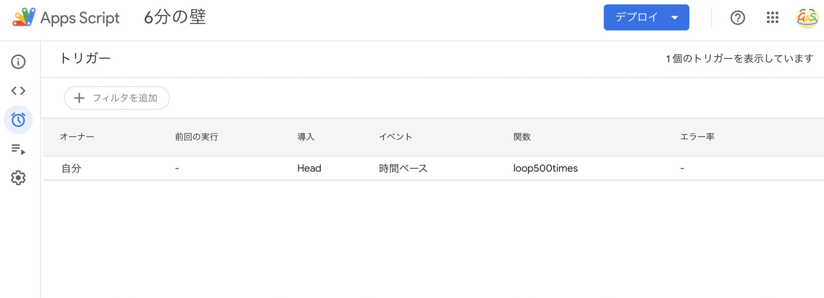Screen dimensions: 824x298
Task: Click the 前回の実行 column header
Action: click(196, 137)
